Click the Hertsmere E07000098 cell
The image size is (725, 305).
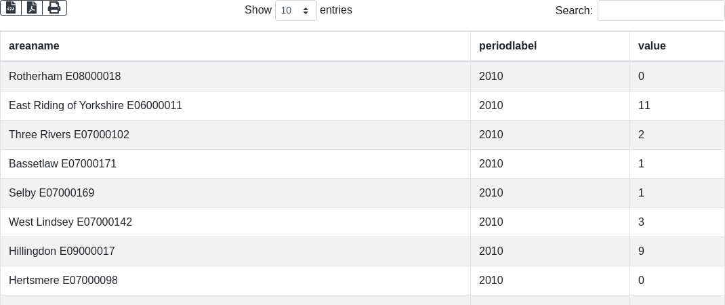pyautogui.click(x=63, y=281)
